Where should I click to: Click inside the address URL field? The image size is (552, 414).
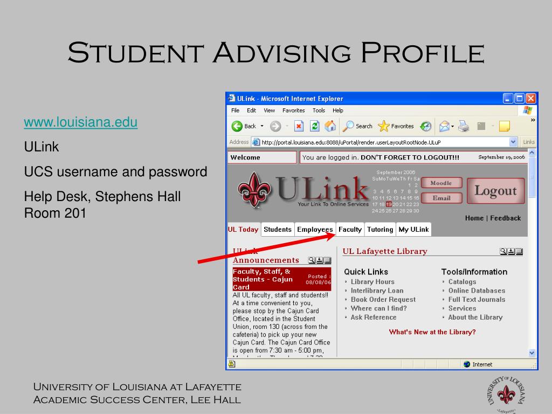coord(385,142)
